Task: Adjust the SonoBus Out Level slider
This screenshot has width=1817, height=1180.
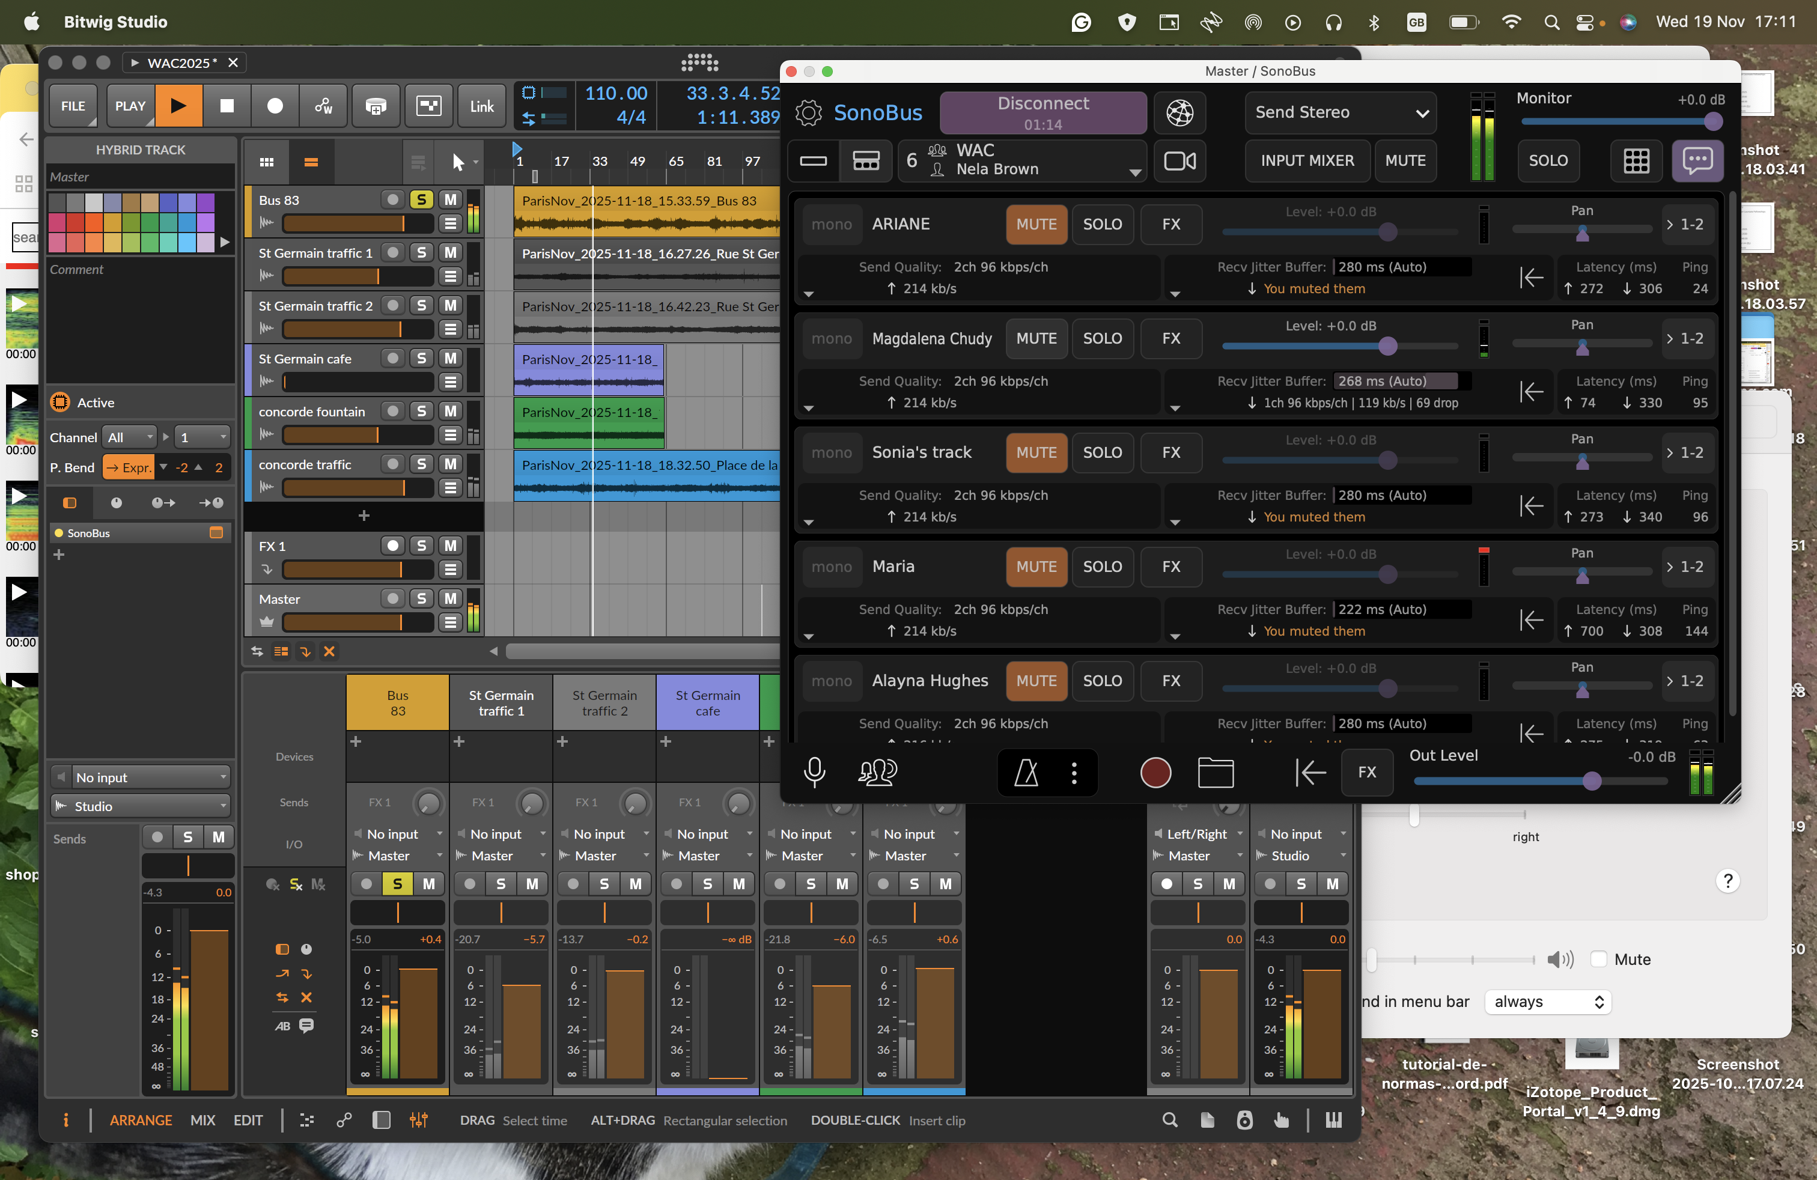Action: click(1591, 781)
